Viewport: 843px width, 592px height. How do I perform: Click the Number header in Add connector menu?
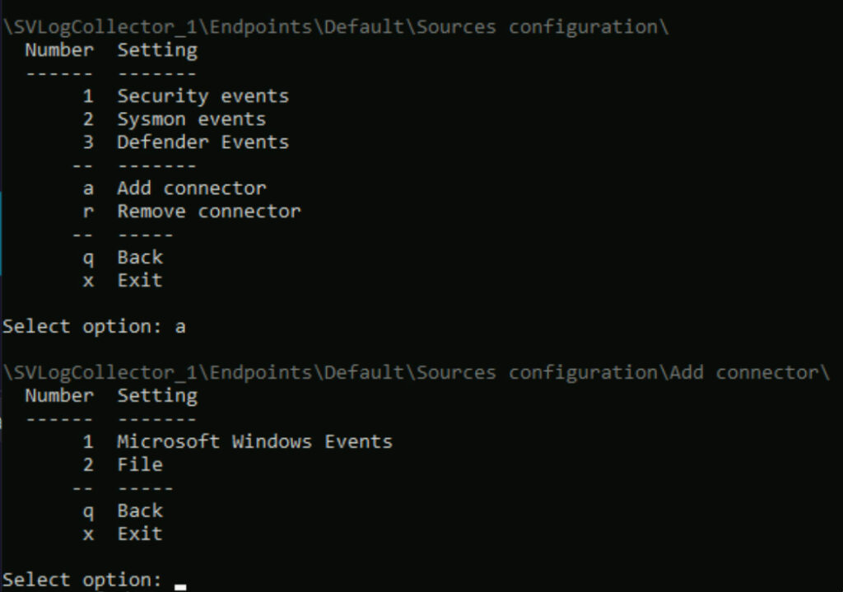(59, 396)
